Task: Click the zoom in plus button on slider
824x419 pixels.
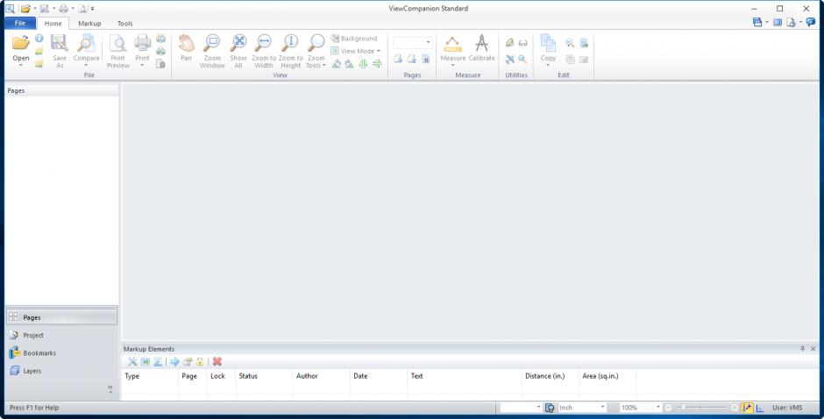Action: tap(734, 408)
